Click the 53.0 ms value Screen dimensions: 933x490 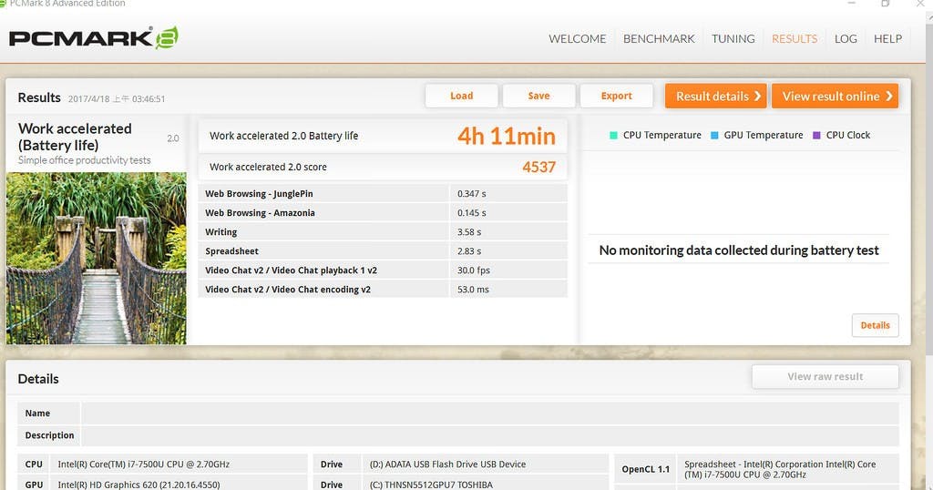pos(473,289)
